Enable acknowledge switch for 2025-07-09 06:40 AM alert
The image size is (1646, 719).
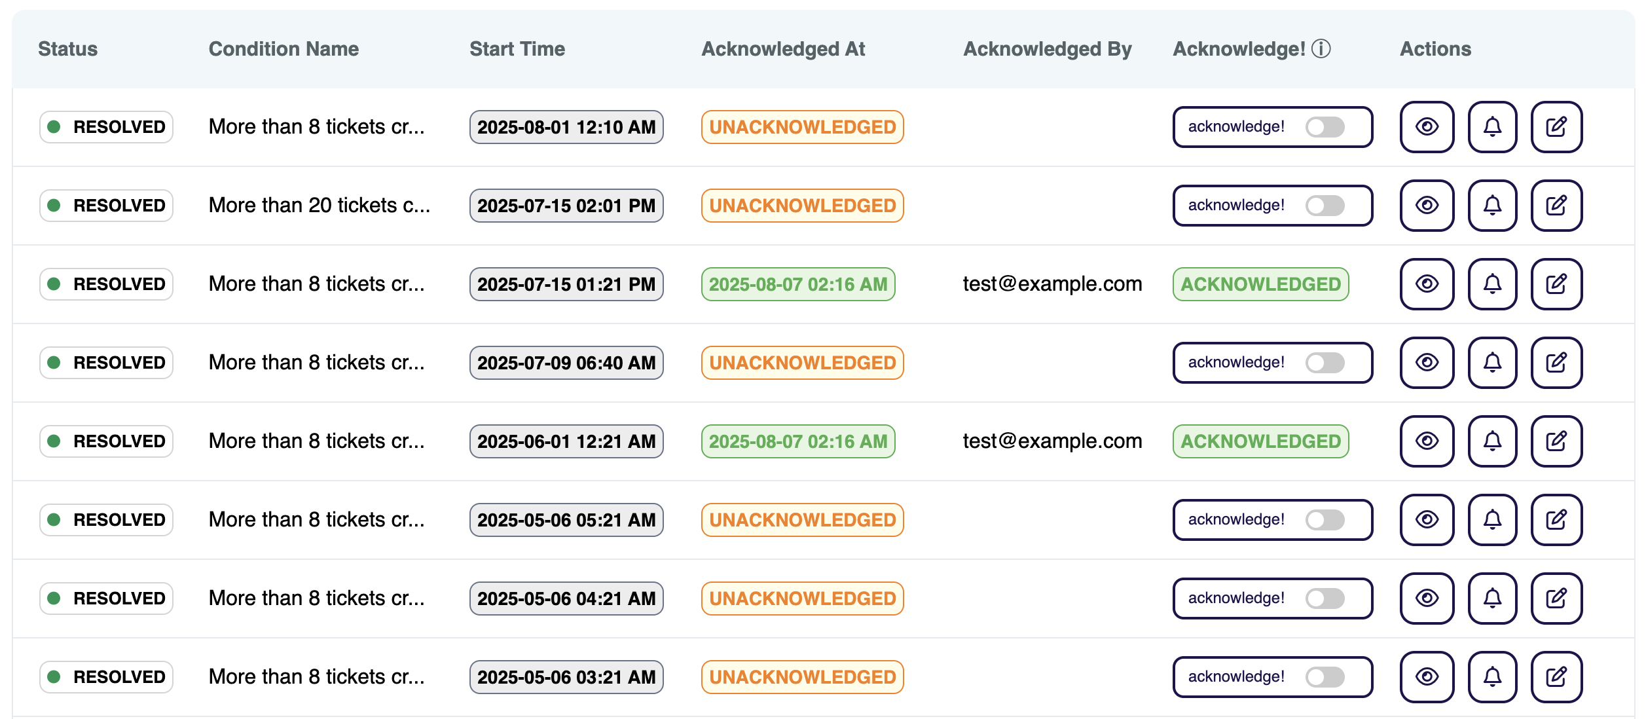pyautogui.click(x=1325, y=363)
